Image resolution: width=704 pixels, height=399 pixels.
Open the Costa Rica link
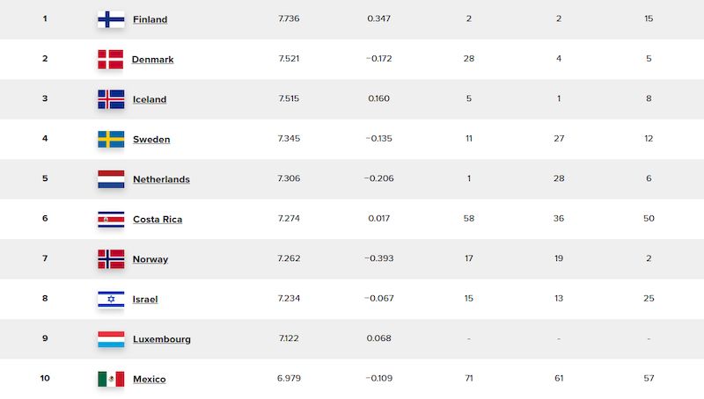pos(158,220)
